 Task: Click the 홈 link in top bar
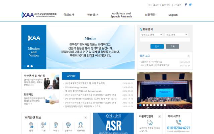[x=149, y=5]
